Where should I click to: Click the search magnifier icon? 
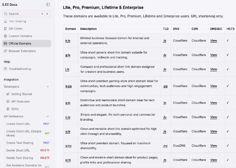[6, 14]
